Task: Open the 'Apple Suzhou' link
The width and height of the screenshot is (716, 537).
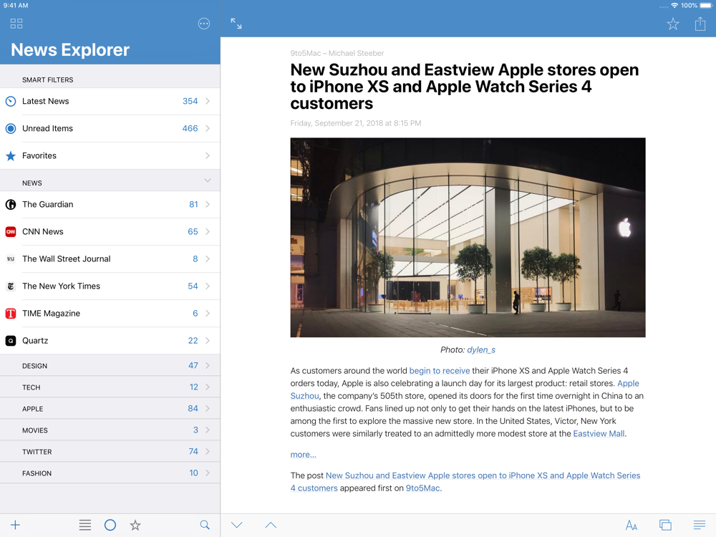Action: click(628, 383)
